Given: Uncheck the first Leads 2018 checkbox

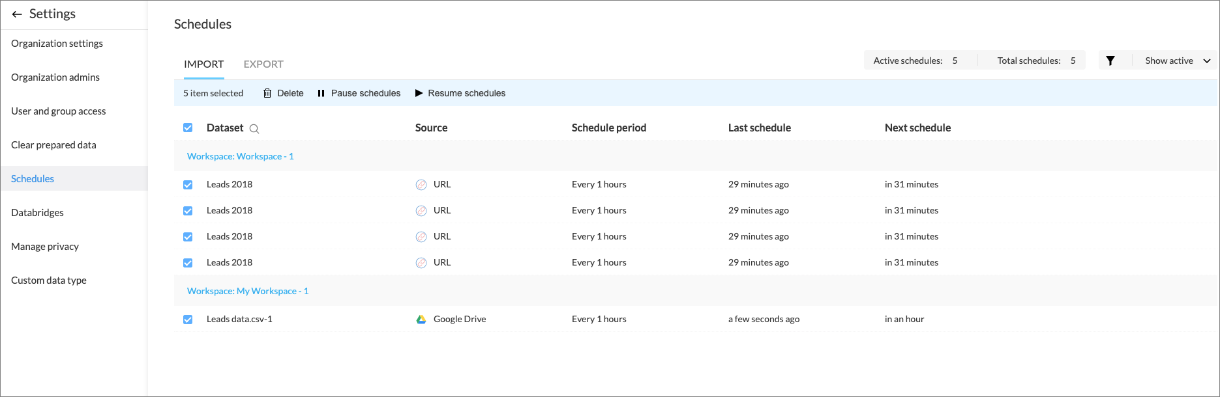Looking at the screenshot, I should tap(188, 184).
